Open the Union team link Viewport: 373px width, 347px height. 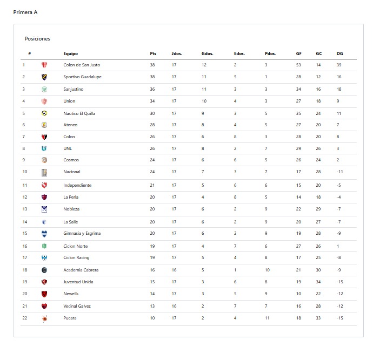pos(69,101)
